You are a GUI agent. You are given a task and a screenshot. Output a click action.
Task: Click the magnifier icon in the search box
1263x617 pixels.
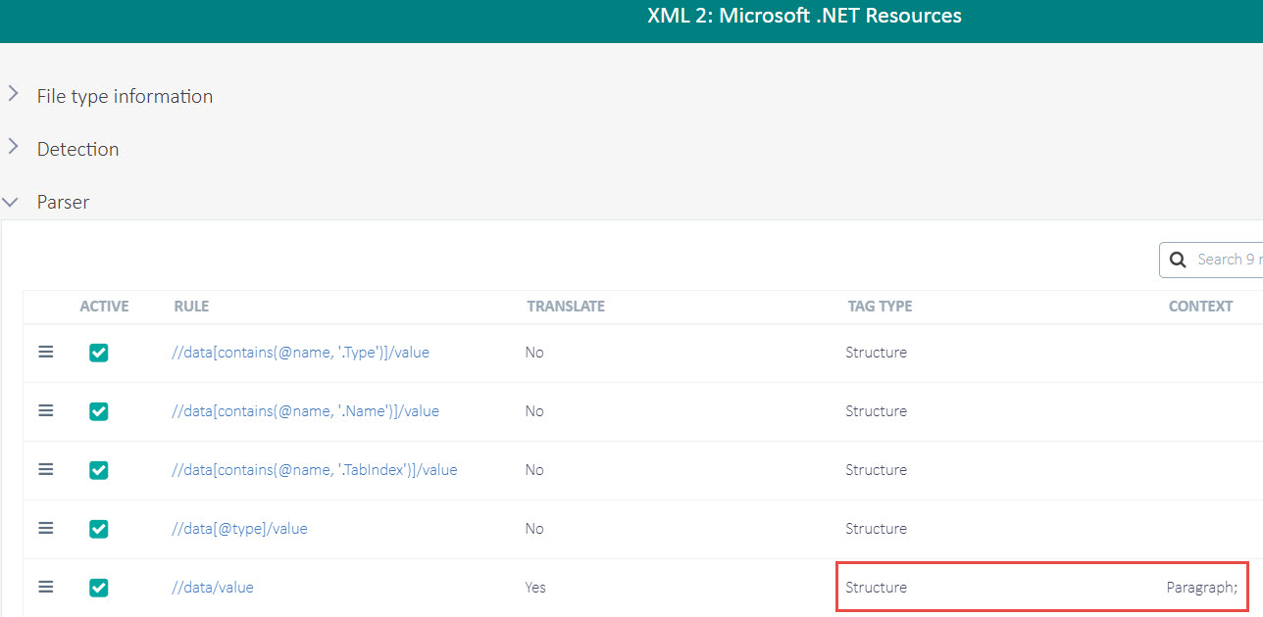(x=1179, y=261)
